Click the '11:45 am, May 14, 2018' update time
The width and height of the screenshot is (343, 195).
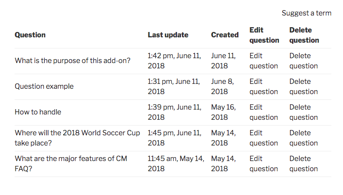tap(176, 163)
